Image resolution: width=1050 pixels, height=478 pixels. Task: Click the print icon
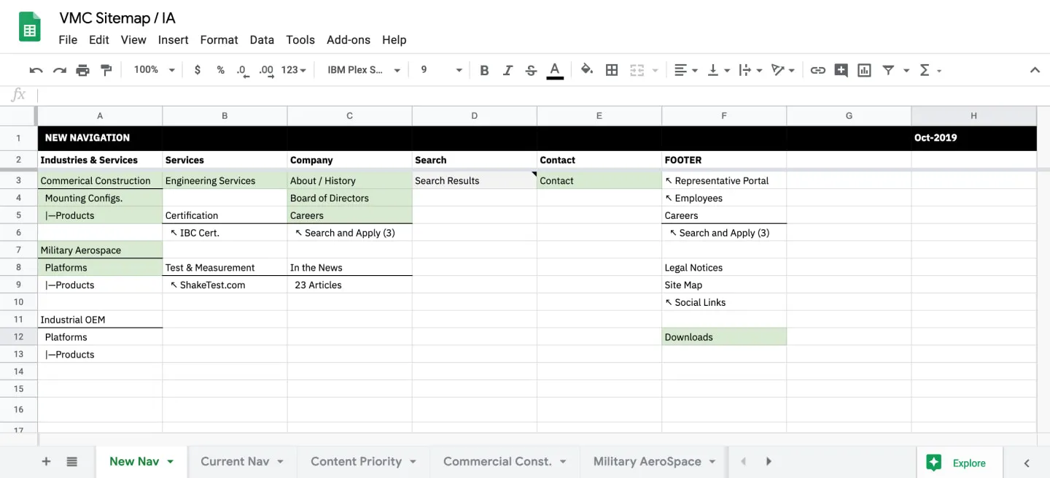pos(82,70)
